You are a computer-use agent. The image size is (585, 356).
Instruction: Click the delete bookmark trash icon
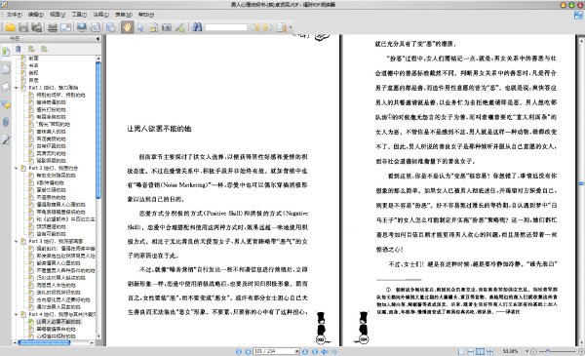[x=19, y=49]
